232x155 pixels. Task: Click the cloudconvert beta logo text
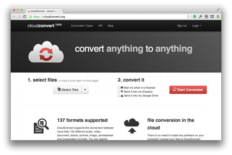click(44, 25)
